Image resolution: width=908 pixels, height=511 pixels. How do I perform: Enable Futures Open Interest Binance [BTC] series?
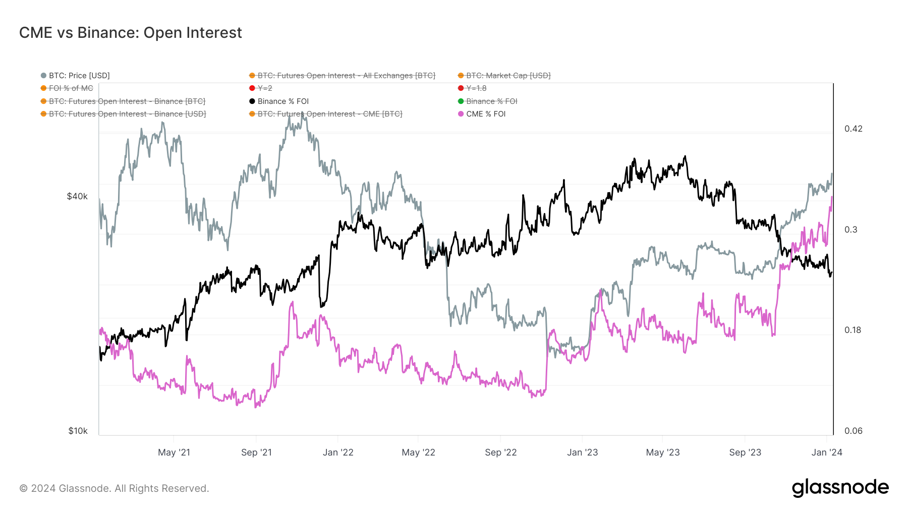(x=127, y=101)
